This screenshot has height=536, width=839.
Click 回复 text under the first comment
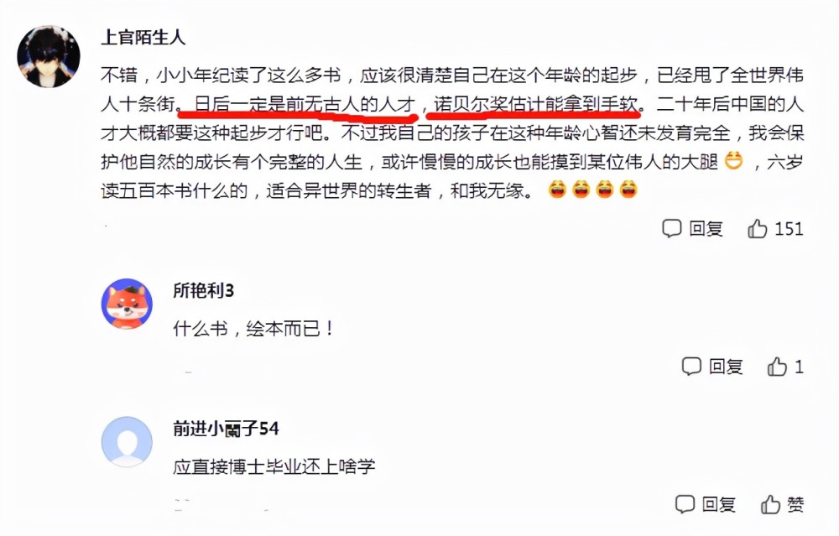pos(706,229)
